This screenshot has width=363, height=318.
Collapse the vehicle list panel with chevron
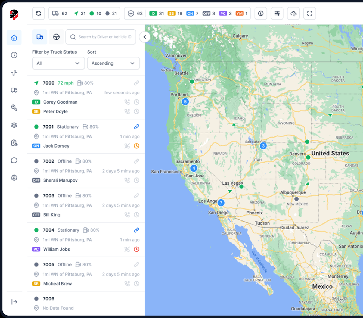[x=145, y=37]
